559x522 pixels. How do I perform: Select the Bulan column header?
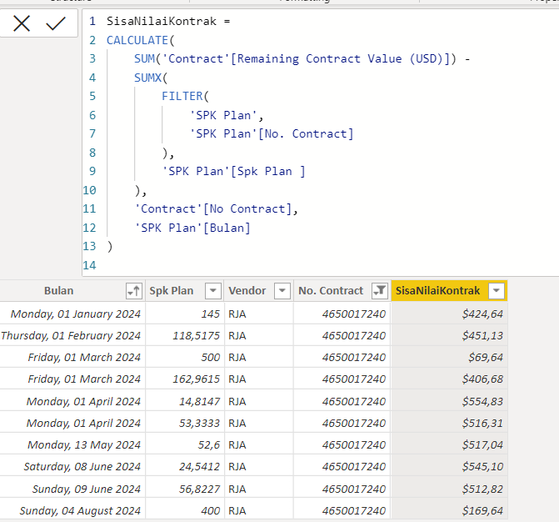(59, 291)
